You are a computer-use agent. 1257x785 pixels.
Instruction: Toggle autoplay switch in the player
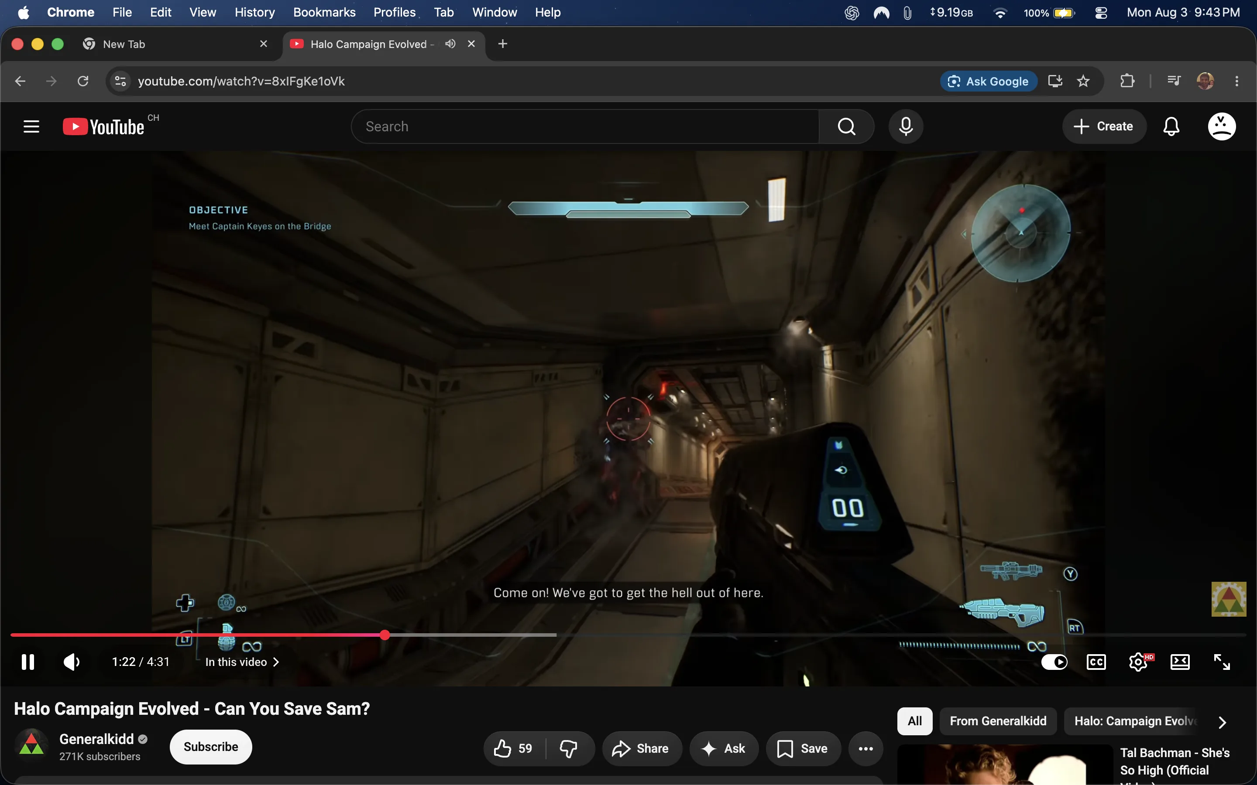1054,662
